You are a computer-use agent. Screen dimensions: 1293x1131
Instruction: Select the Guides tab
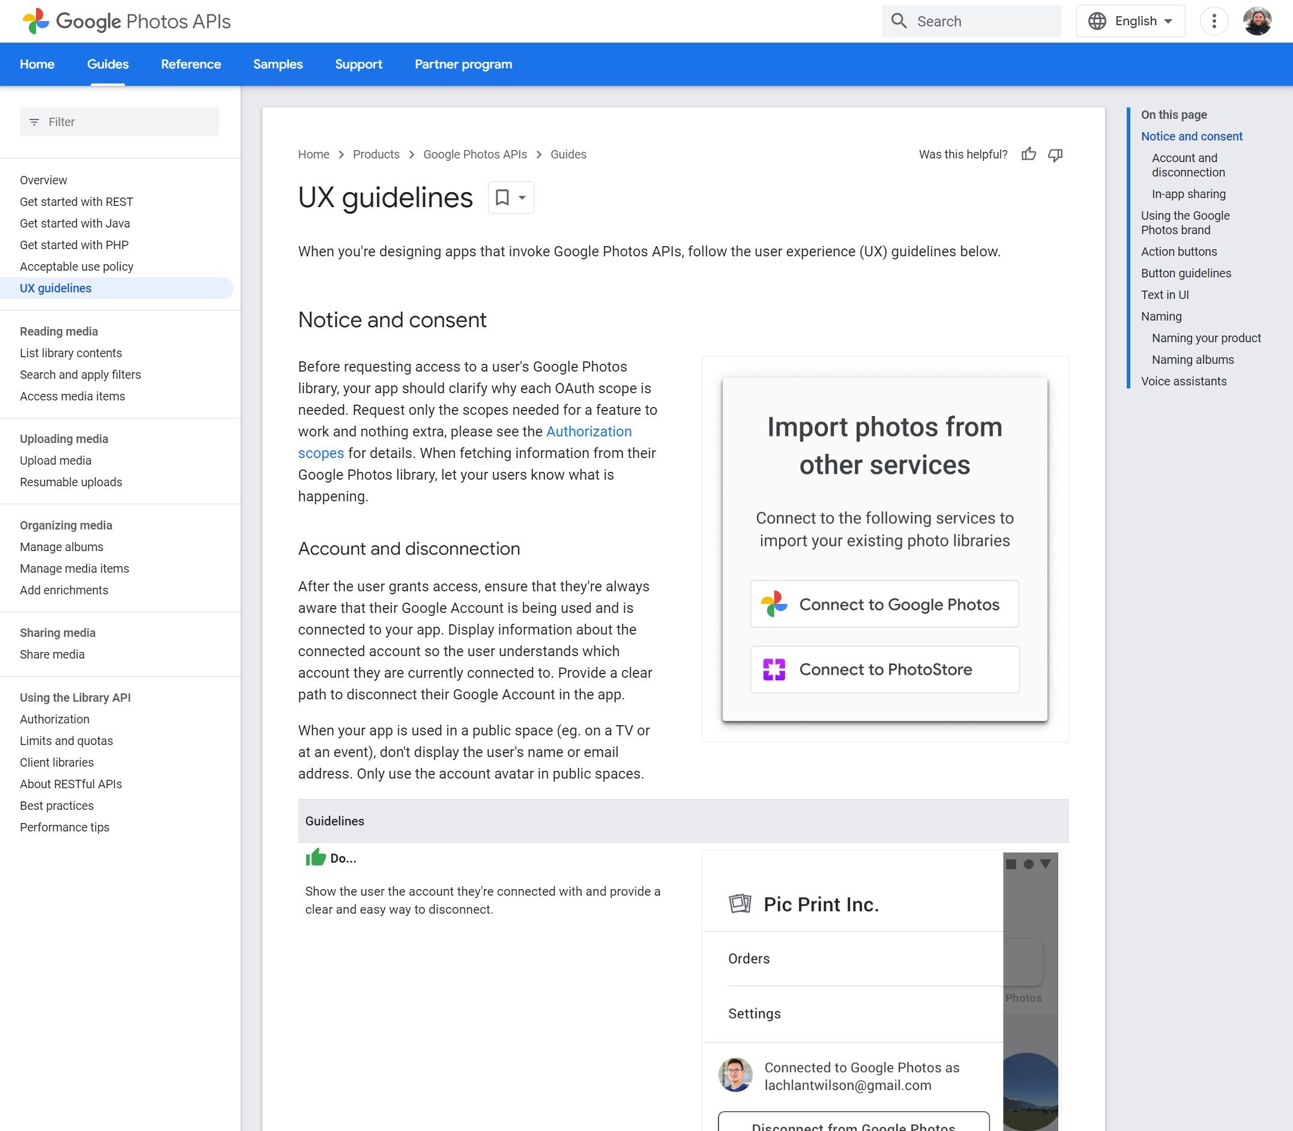click(x=108, y=64)
